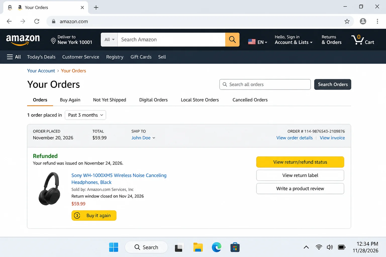This screenshot has width=386, height=257.
Task: Open Gift Cards
Action: (x=141, y=57)
